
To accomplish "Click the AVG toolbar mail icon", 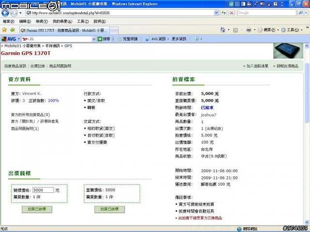I will coord(196,39).
